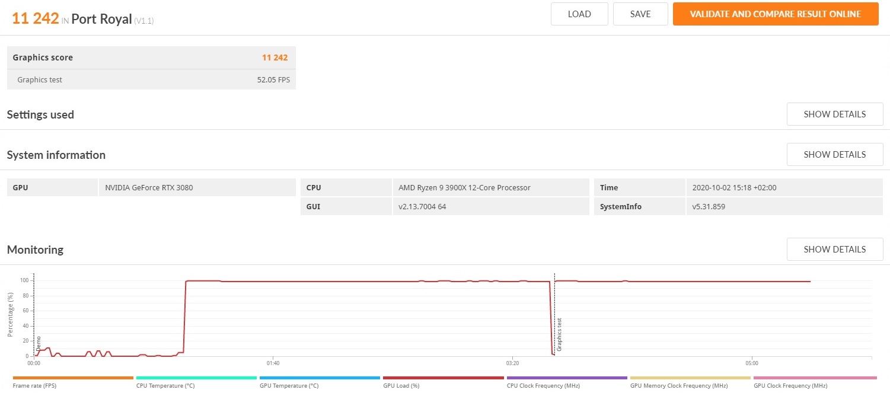Click the Percentage (%) axis label

click(x=10, y=314)
